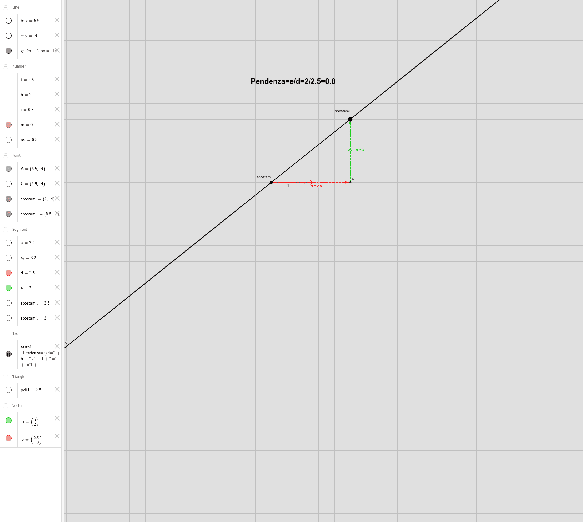Viewport: 584px width, 523px height.
Task: Show point C via visibility circle
Action: (x=9, y=184)
